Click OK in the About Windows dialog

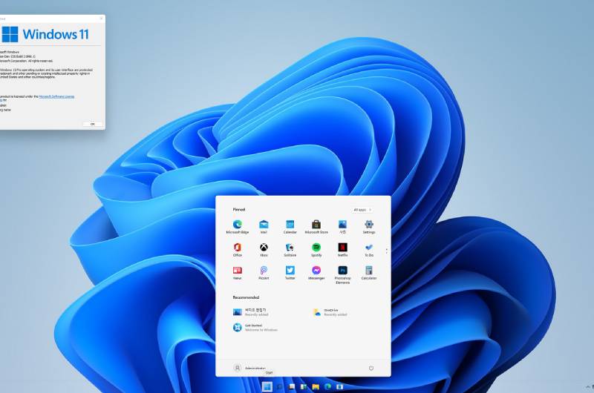(x=92, y=124)
